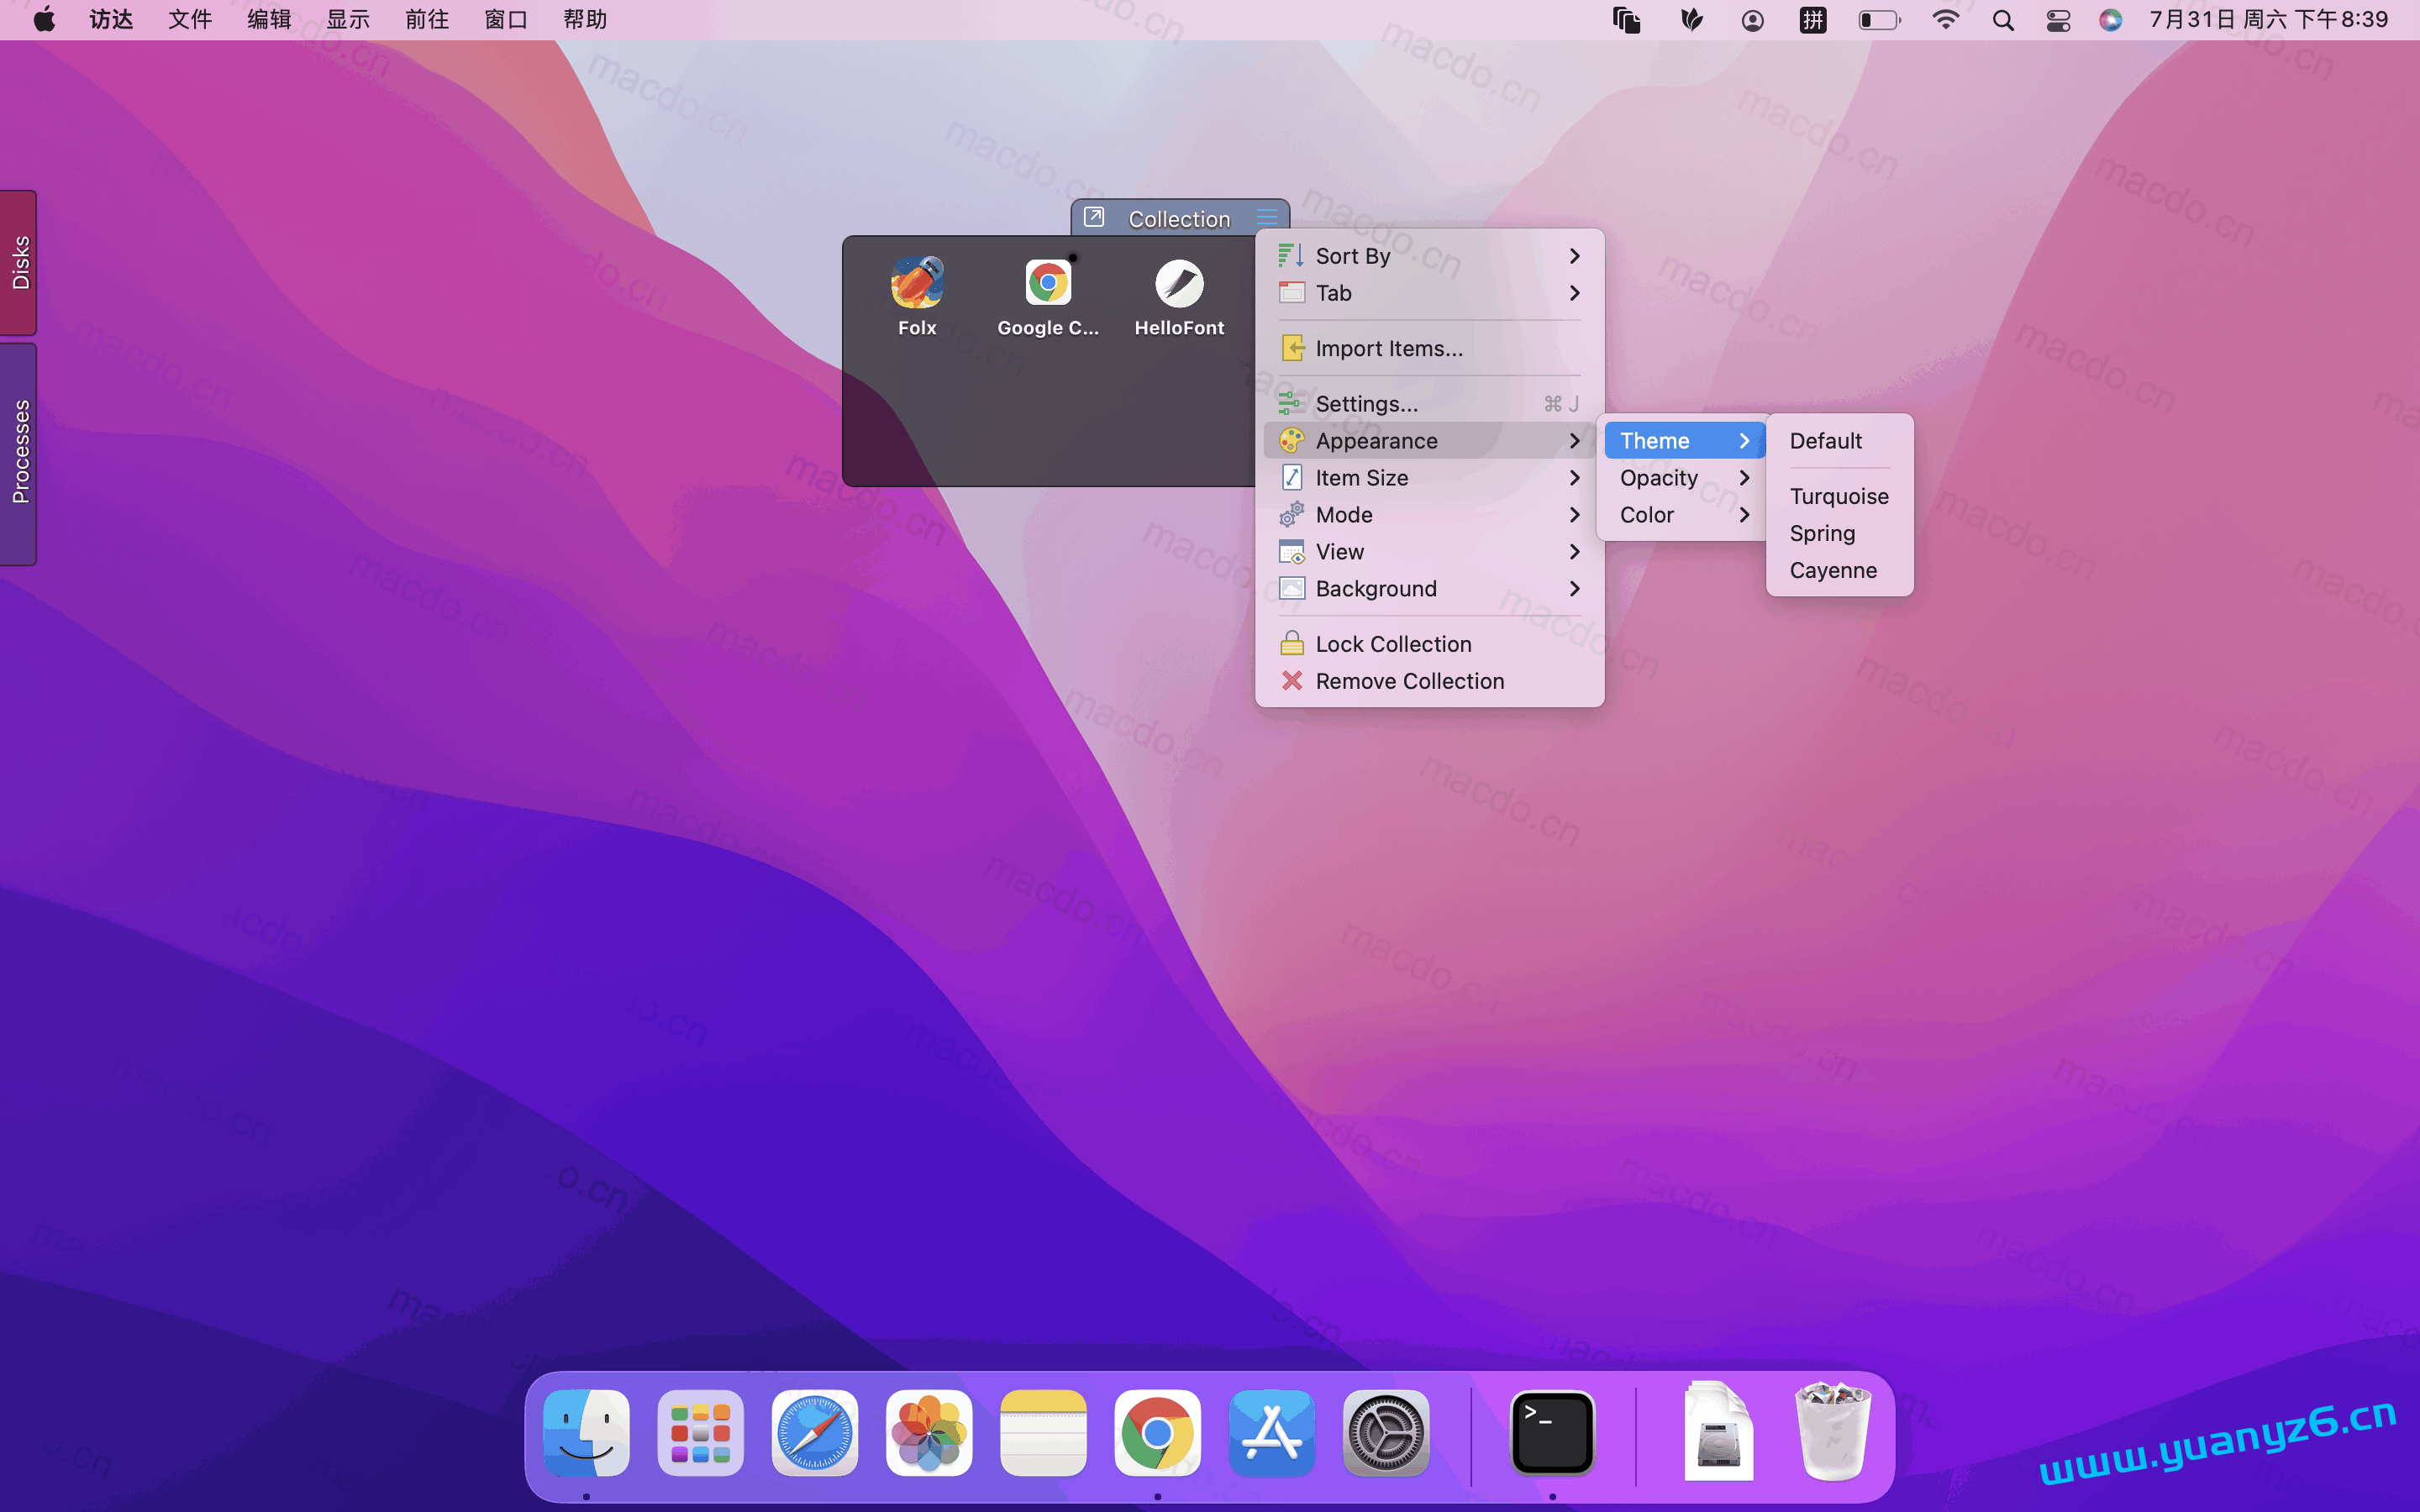This screenshot has width=2420, height=1512.
Task: Select Remove Collection from the menu
Action: coord(1408,680)
